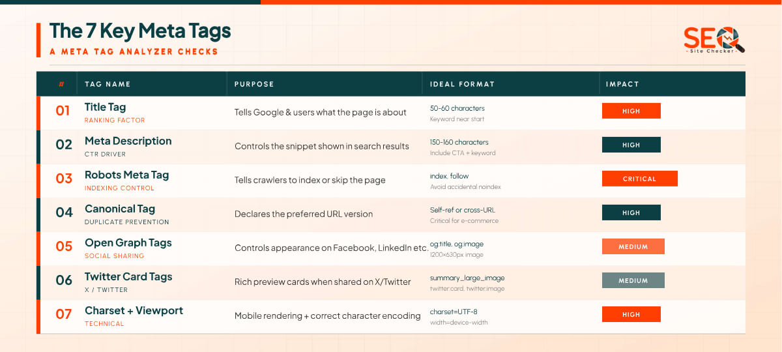Viewport: 782px width, 352px height.
Task: Click the '50-60 characters' format text
Action: pyautogui.click(x=457, y=108)
